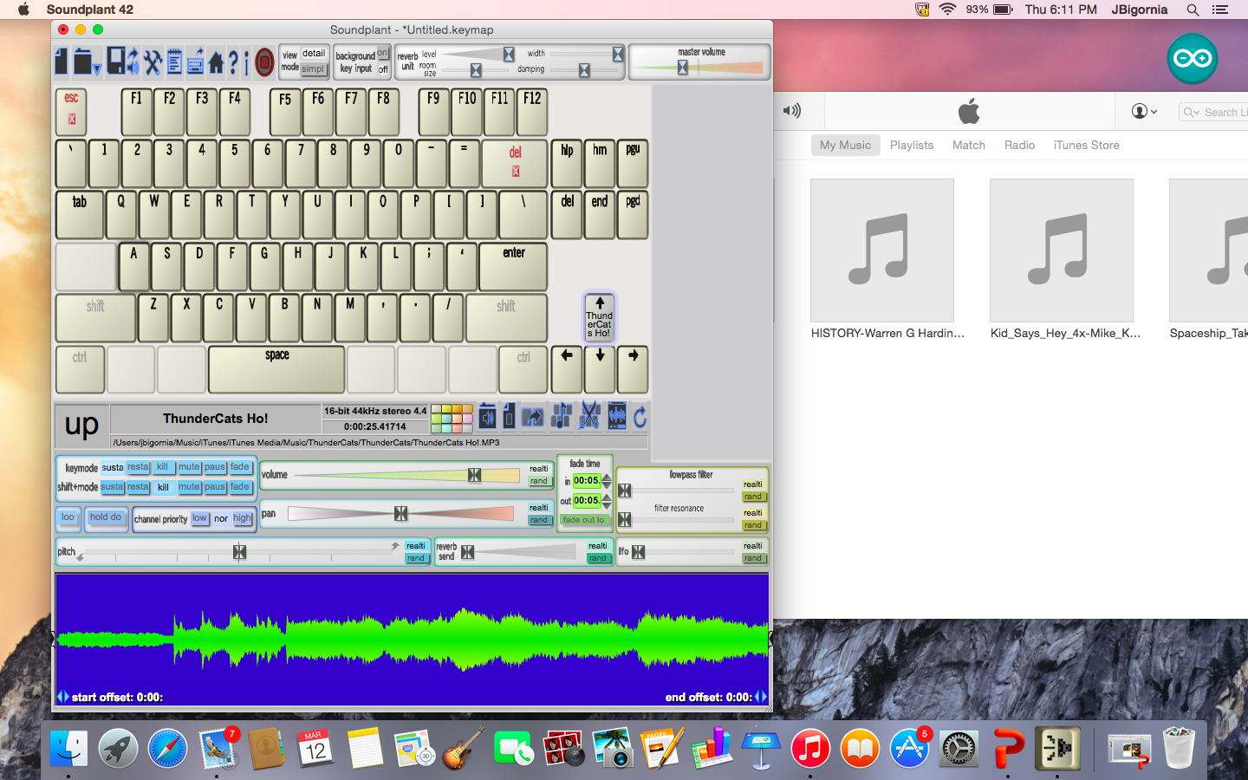This screenshot has height=780, width=1248.
Task: Click the new keymap page icon
Action: tap(61, 62)
